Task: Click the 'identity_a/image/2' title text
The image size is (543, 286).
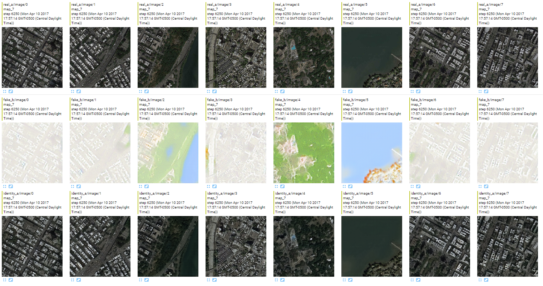Action: (154, 194)
